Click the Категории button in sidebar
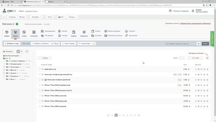Viewport: 216px width, 122px height. tap(8, 52)
